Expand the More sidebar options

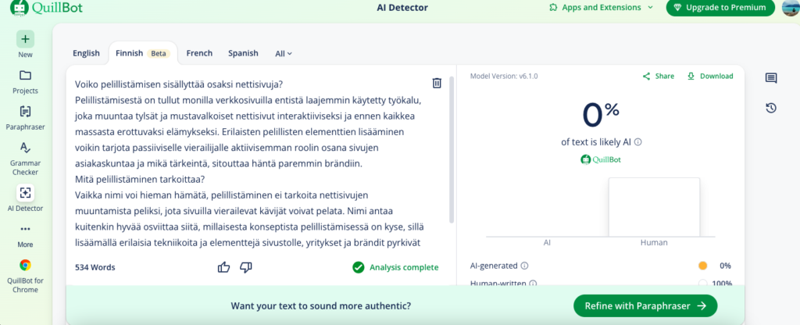point(25,229)
